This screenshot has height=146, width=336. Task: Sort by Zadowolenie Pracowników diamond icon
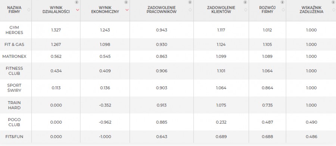tap(190, 10)
